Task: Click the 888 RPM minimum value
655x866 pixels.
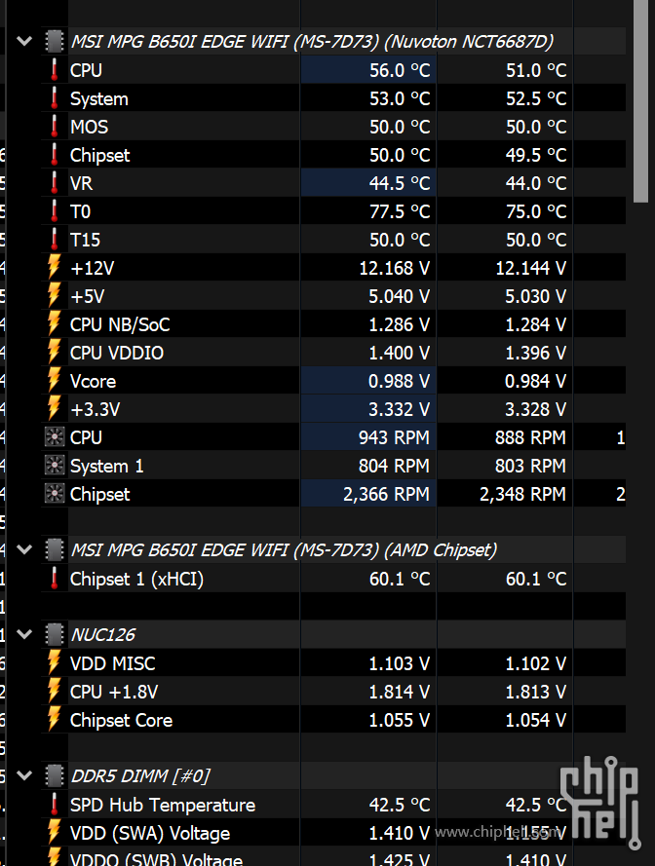Action: click(530, 438)
